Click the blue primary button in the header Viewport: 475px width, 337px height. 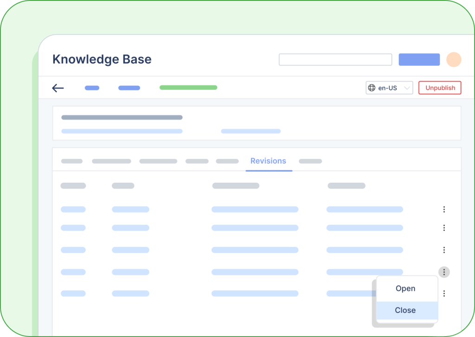coord(419,59)
